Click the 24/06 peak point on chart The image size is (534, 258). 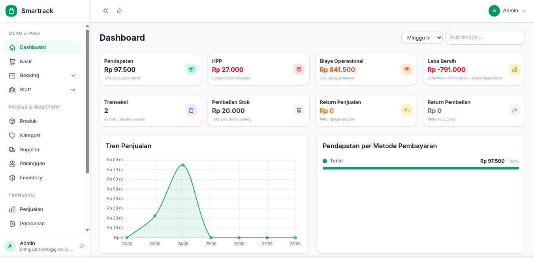183,165
